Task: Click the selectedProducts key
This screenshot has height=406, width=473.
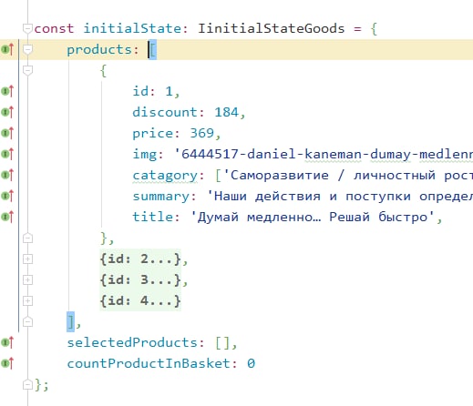Action: 132,342
